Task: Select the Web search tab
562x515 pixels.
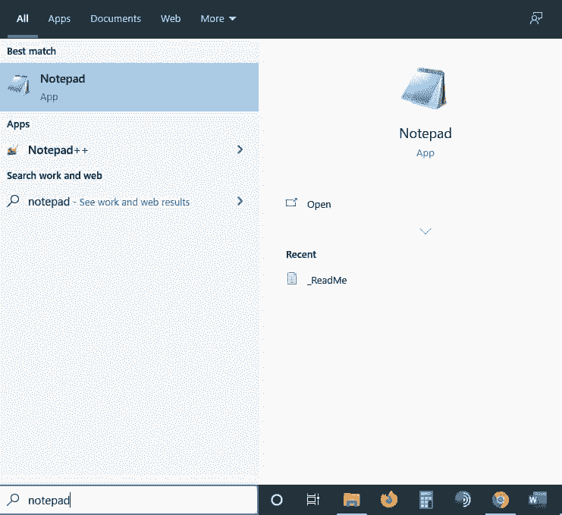Action: point(171,19)
